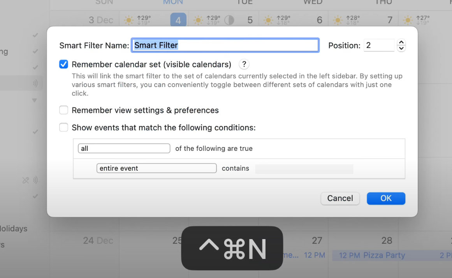Click the moon phase icon on Tuesday
This screenshot has width=452, height=278.
229,20
